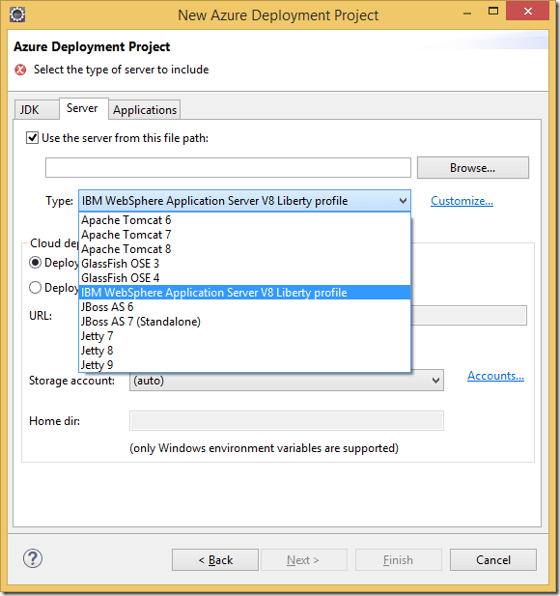Screen dimensions: 560x596
Task: Switch to the Server tab
Action: coord(84,108)
